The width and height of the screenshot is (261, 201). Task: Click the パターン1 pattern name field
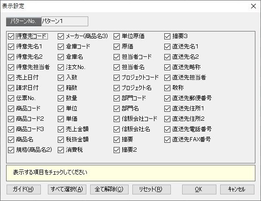pos(65,21)
